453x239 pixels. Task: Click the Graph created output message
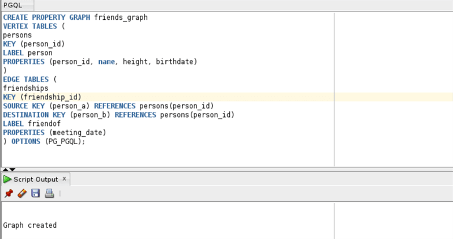coord(30,225)
